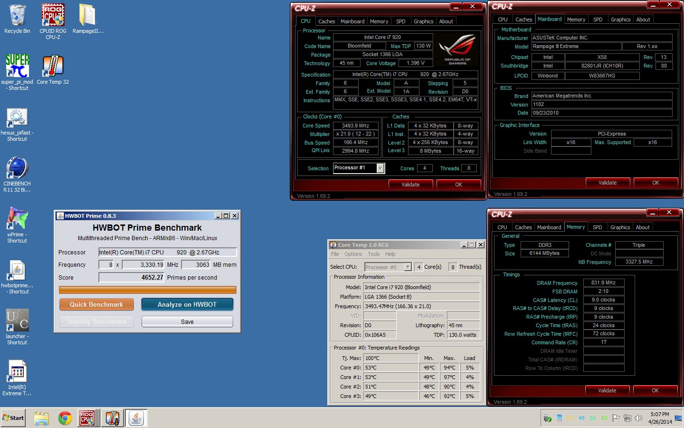Screen dimensions: 684x428
Task: Switch to the Java HWBOT Prime taskbar button
Action: pyautogui.click(x=136, y=418)
